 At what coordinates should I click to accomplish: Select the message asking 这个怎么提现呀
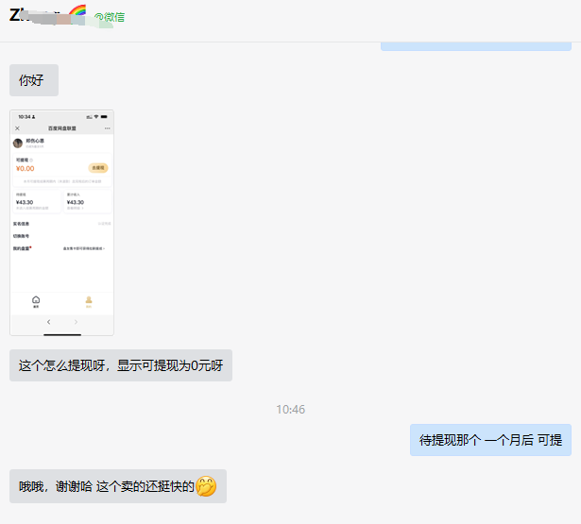coord(120,365)
